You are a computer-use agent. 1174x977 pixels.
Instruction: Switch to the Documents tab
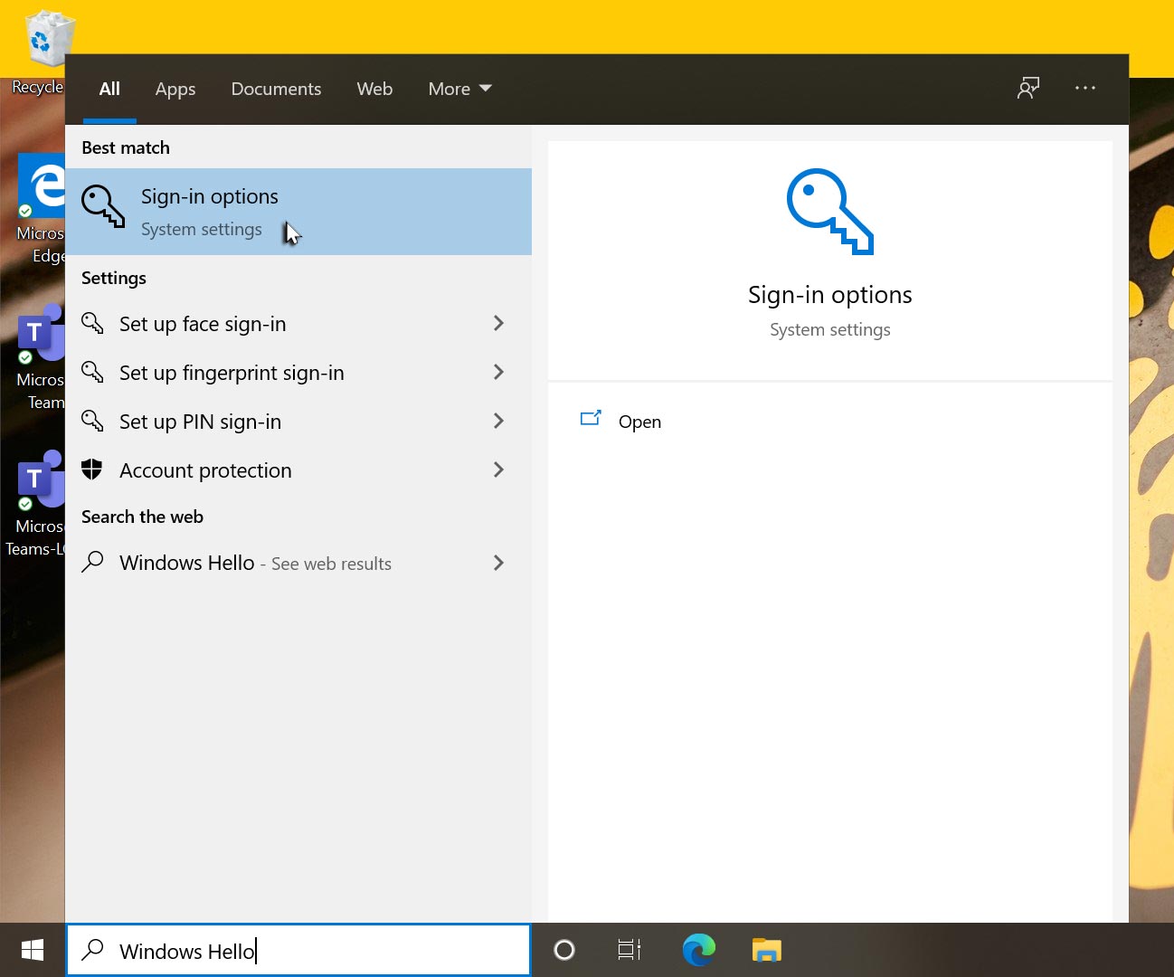pos(276,89)
